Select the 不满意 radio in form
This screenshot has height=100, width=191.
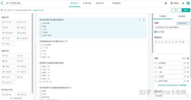[x=41, y=32]
